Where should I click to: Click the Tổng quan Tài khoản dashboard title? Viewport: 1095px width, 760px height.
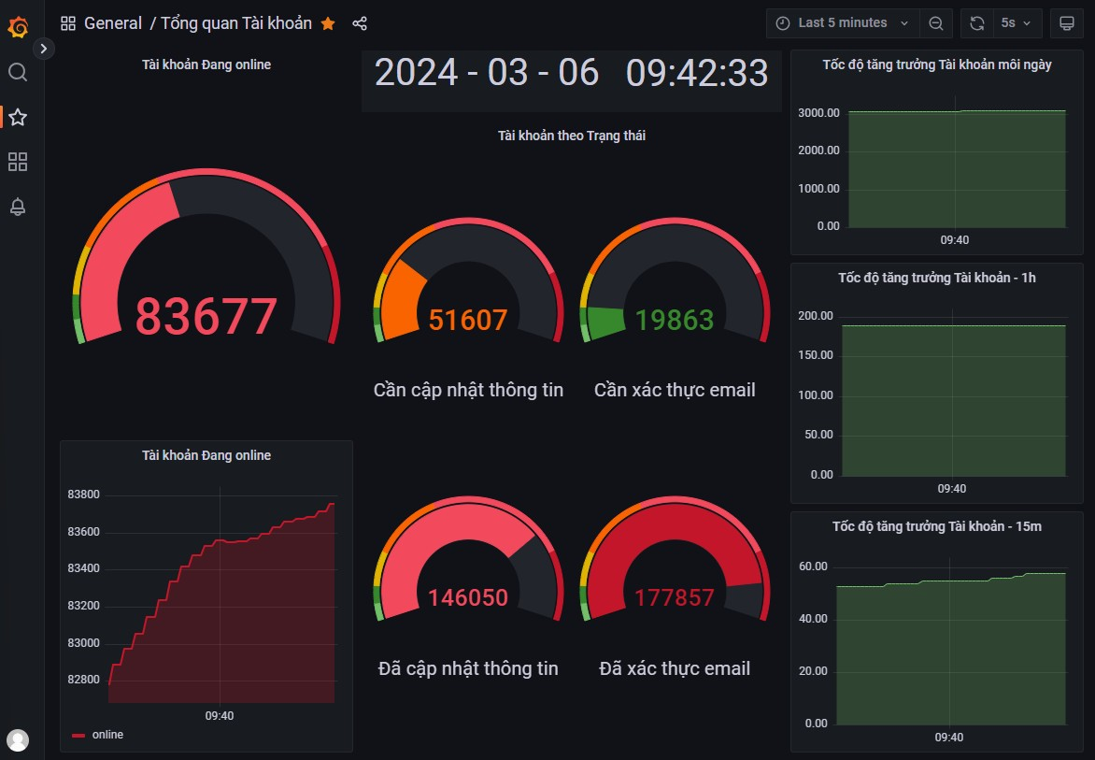pyautogui.click(x=236, y=23)
